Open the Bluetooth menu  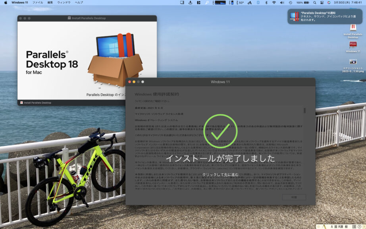266,2
